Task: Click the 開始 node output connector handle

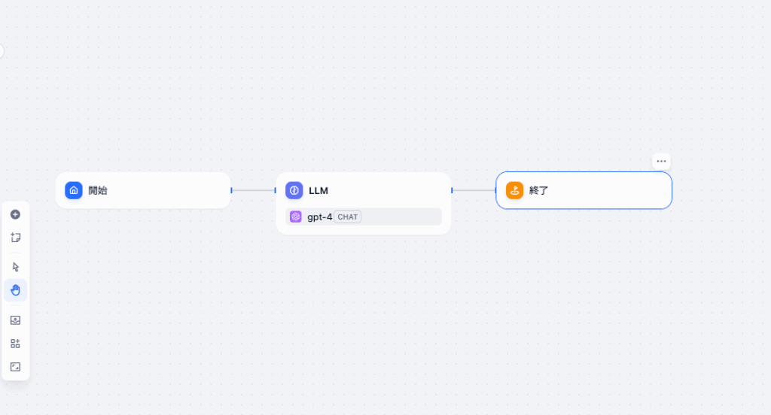Action: (231, 190)
